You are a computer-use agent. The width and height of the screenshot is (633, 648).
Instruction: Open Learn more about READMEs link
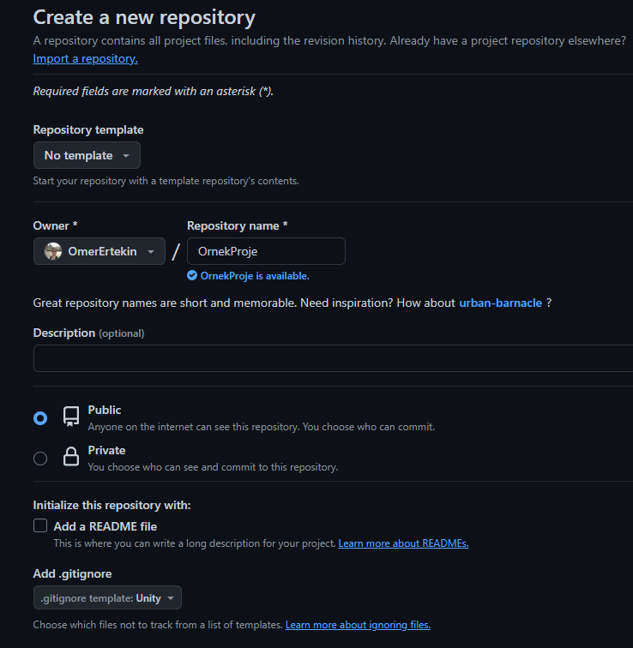[403, 543]
